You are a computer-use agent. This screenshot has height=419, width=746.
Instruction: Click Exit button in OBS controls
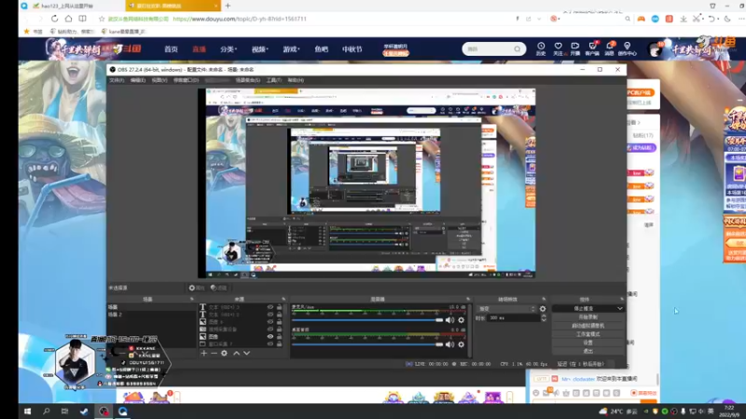pos(588,351)
